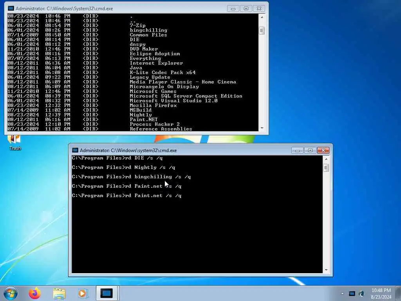401x301 pixels.
Task: Click the 'Internet Explorer' directory entry
Action: coord(156,63)
